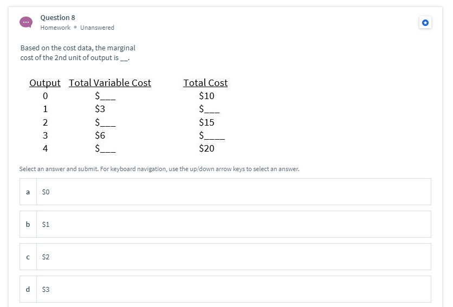Image resolution: width=453 pixels, height=307 pixels.
Task: Click the letter "d" answer label
Action: click(x=28, y=289)
